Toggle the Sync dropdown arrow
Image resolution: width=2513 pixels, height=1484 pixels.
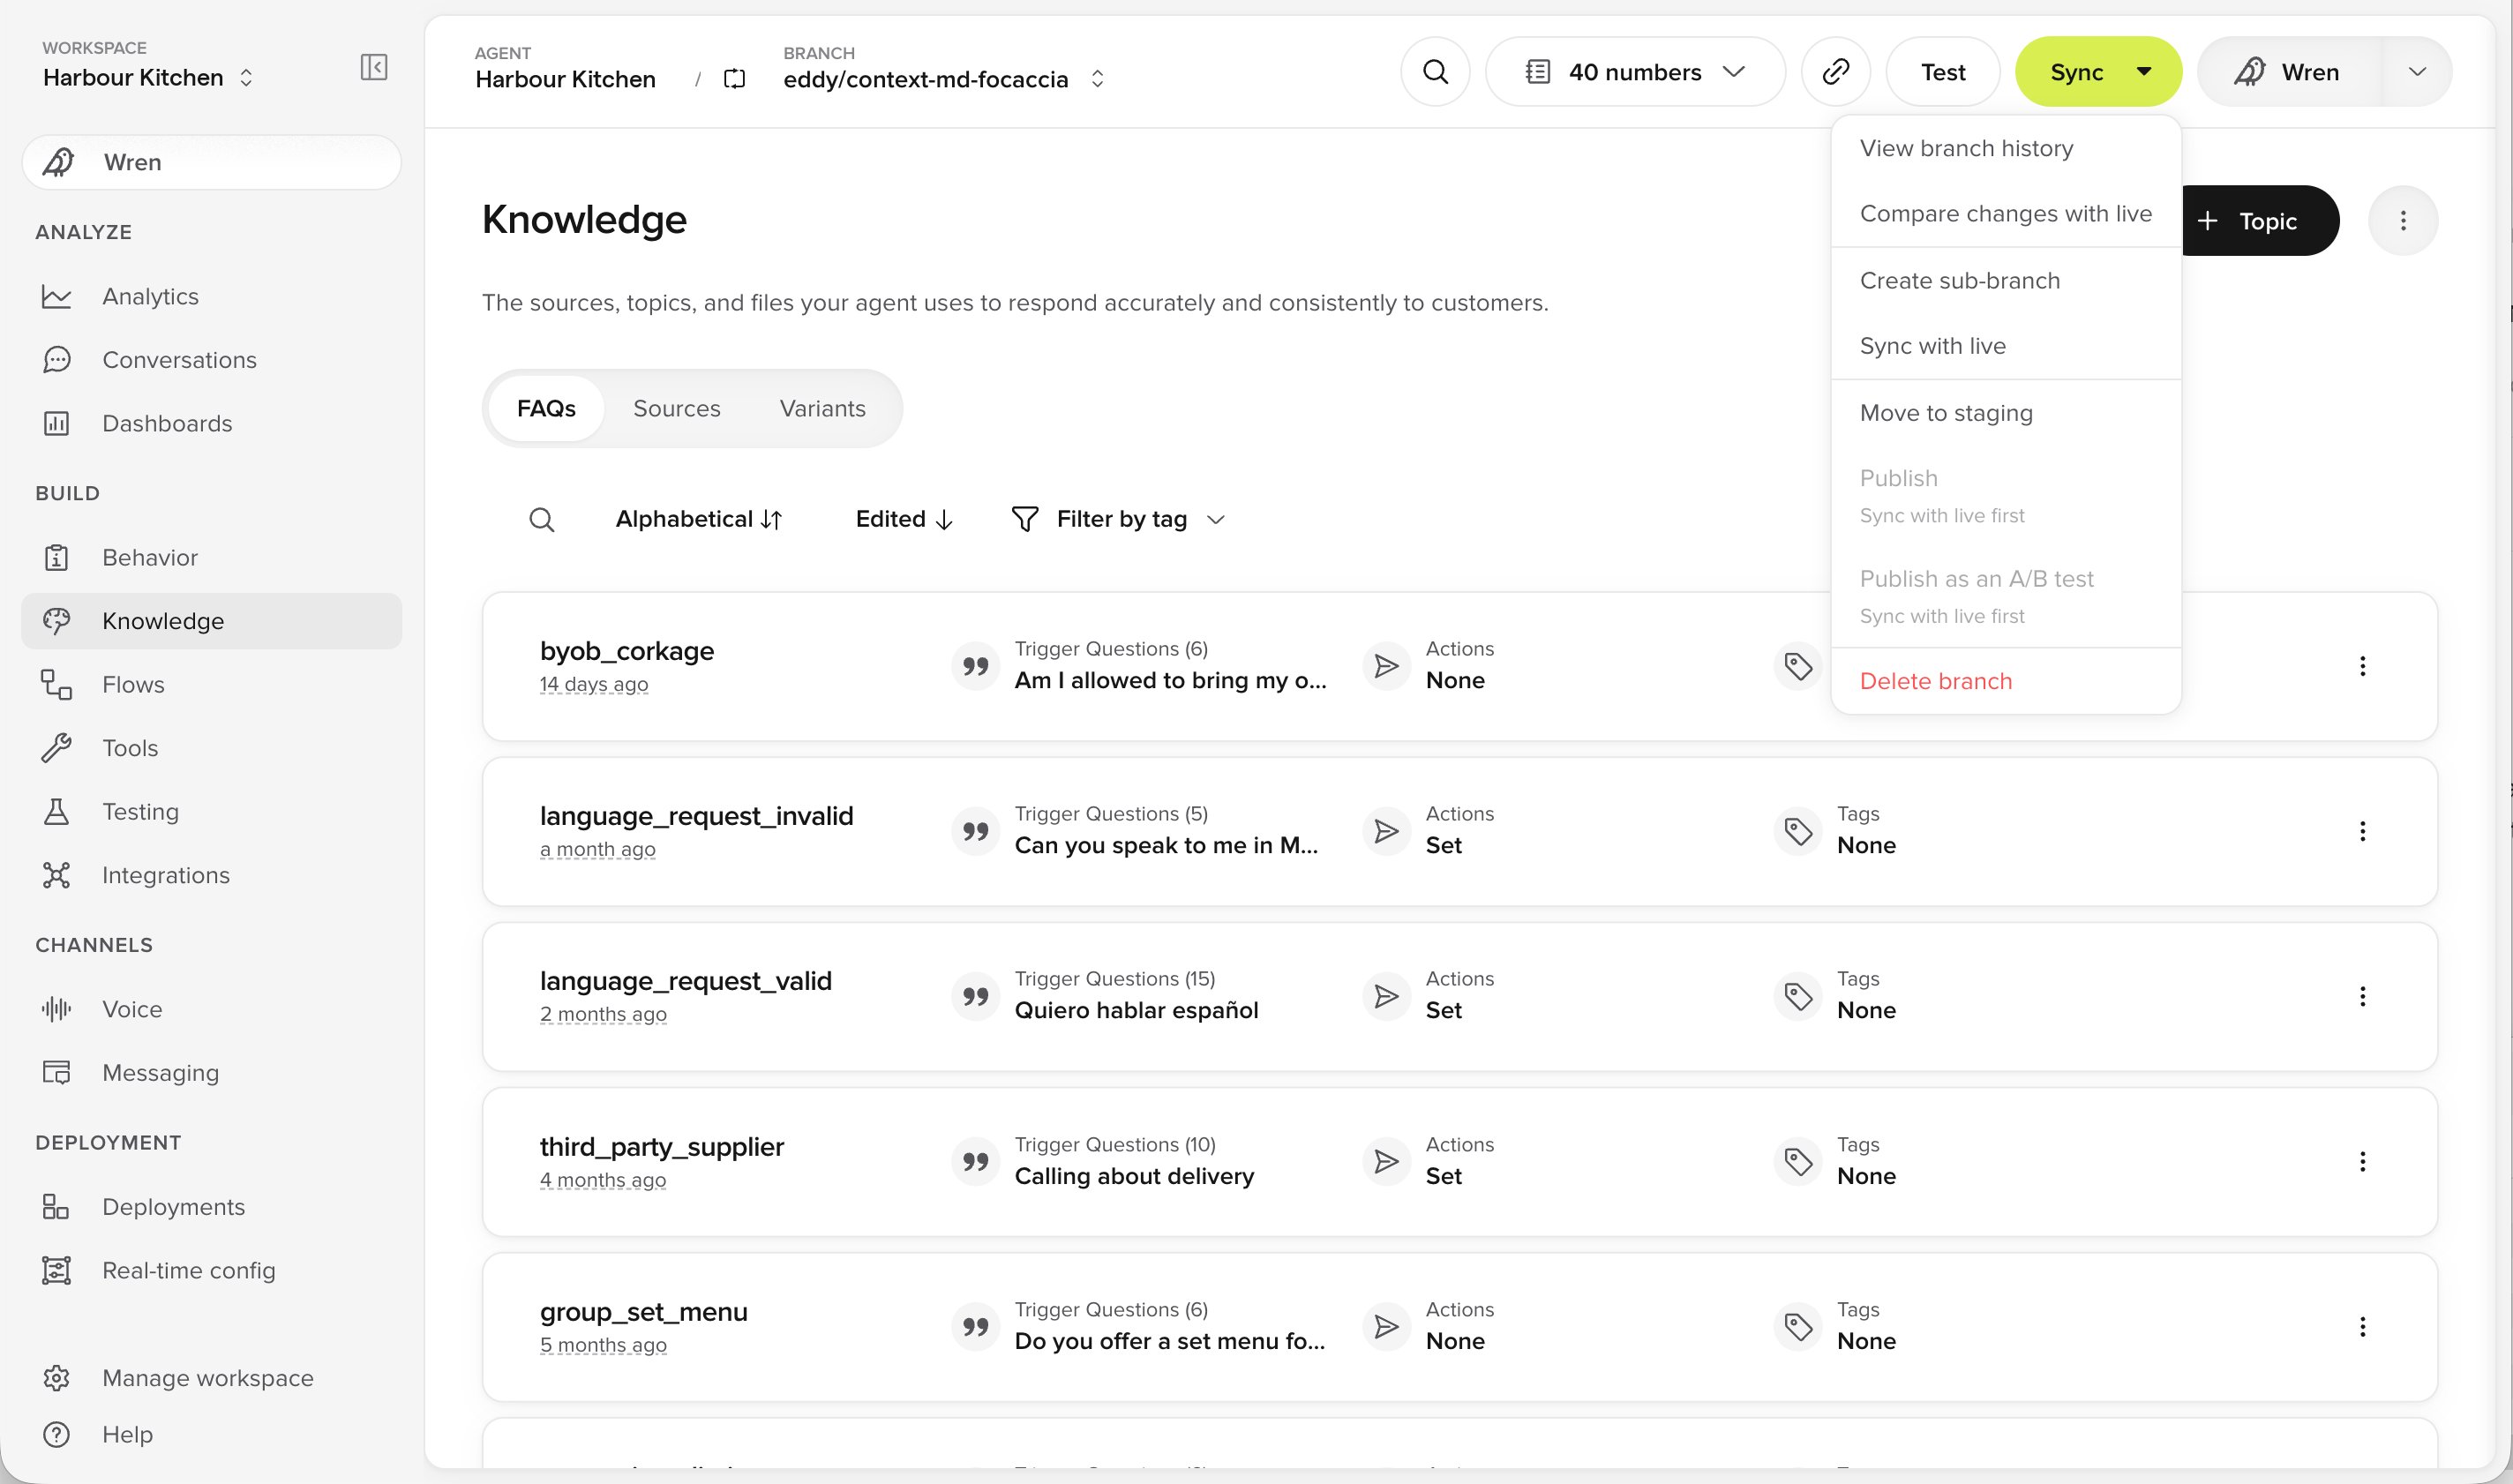[2143, 72]
